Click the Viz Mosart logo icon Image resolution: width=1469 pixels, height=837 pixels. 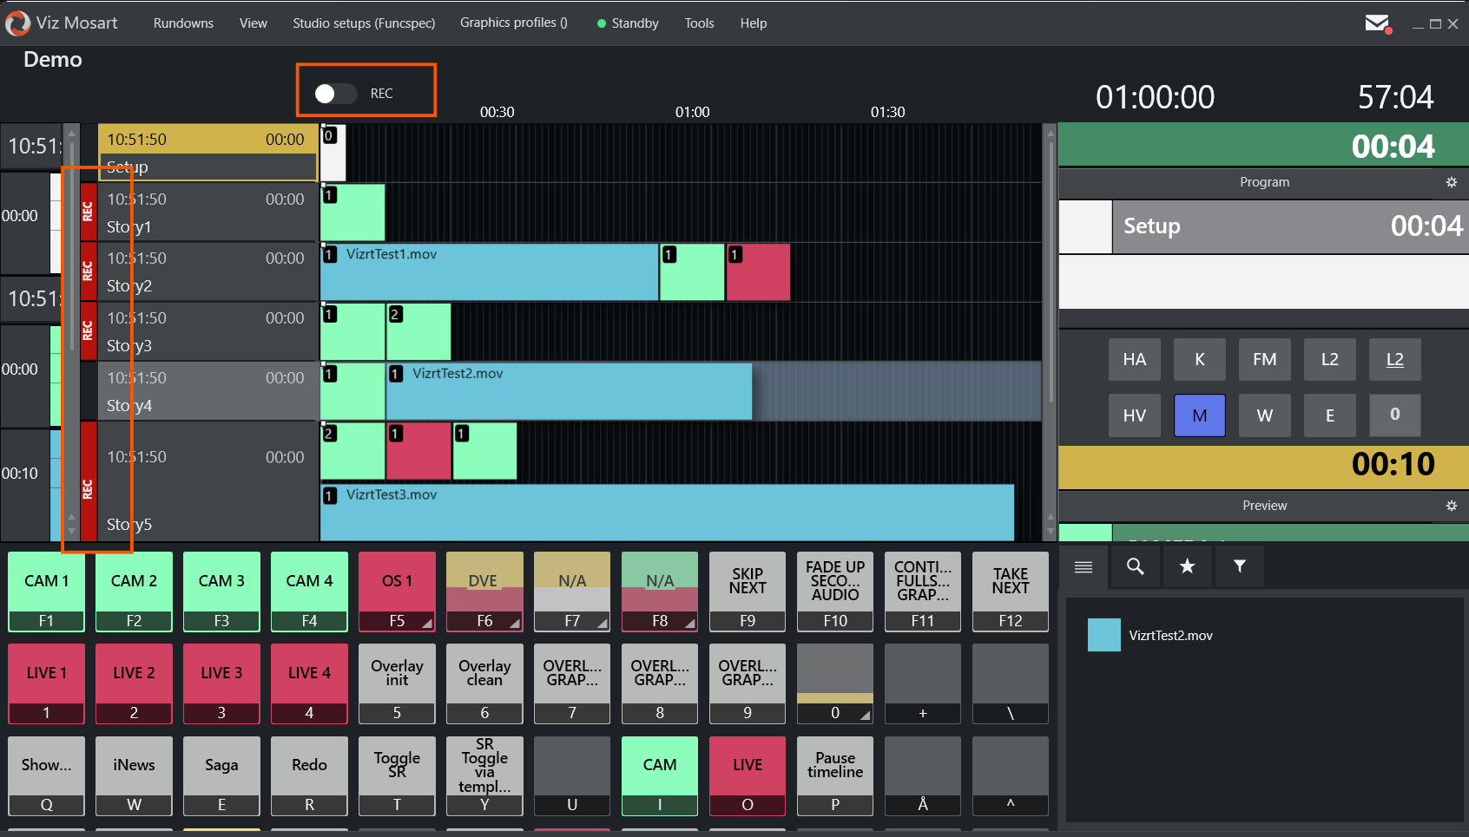(x=17, y=23)
